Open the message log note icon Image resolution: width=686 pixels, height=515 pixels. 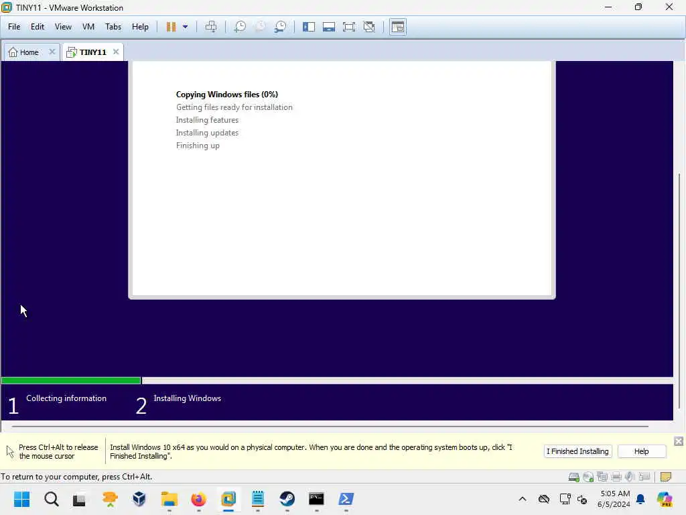coord(665,477)
